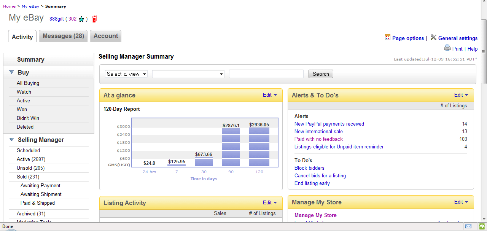Open New international sale alert

click(x=318, y=131)
